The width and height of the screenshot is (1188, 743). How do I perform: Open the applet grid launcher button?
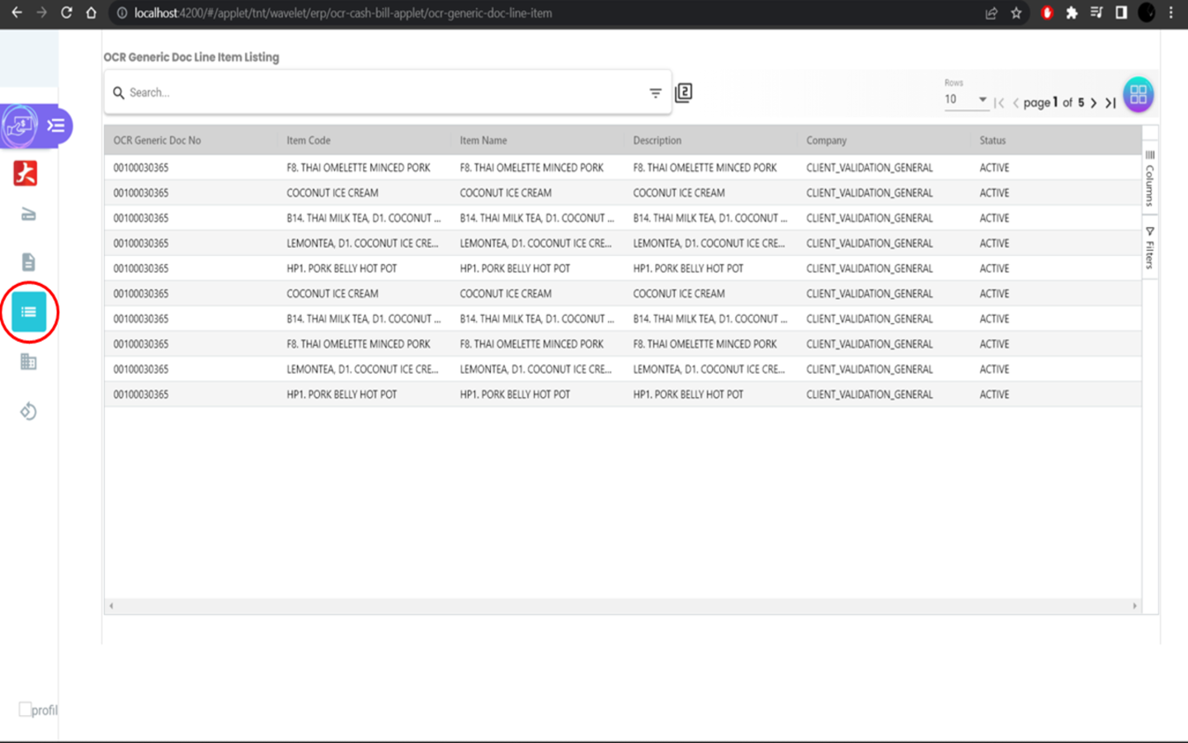1138,94
